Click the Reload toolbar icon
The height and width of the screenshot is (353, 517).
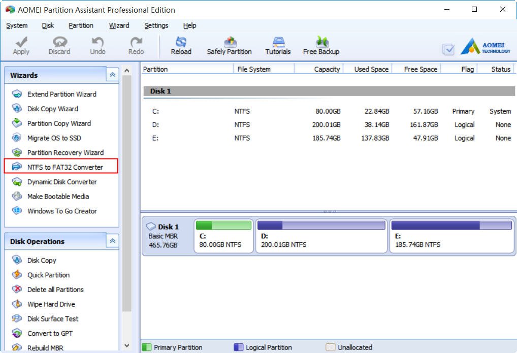181,42
